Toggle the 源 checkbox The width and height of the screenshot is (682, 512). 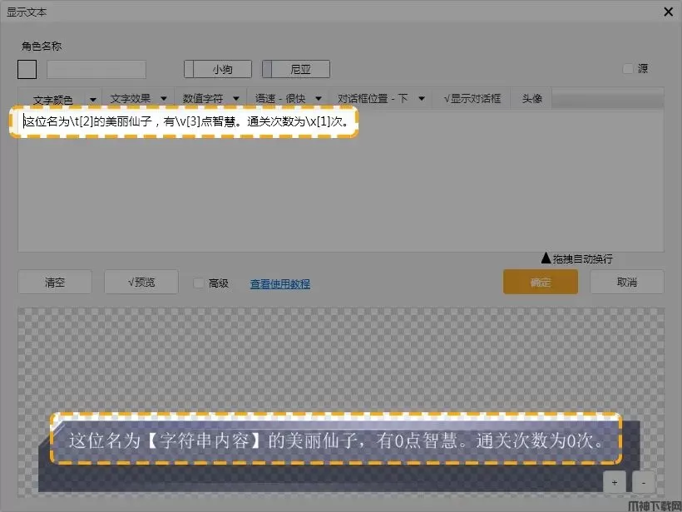pos(628,69)
